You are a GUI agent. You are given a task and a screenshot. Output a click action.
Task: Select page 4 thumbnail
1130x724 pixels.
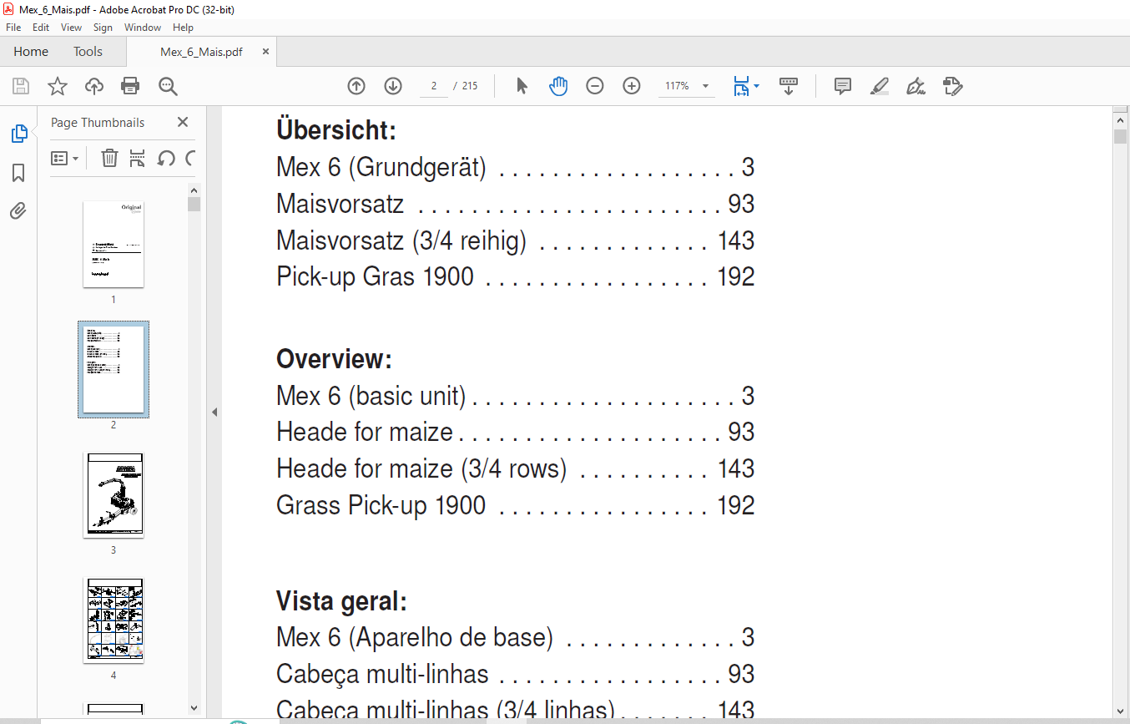point(114,620)
